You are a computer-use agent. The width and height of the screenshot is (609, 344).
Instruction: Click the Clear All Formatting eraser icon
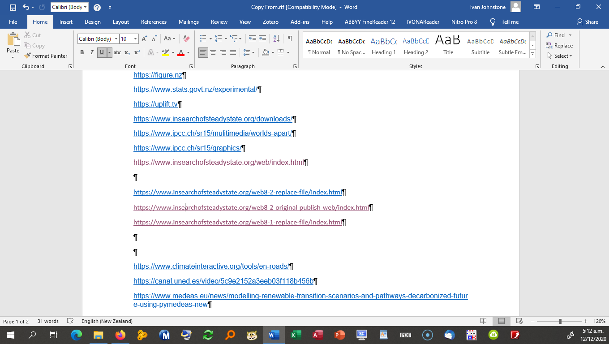click(187, 39)
